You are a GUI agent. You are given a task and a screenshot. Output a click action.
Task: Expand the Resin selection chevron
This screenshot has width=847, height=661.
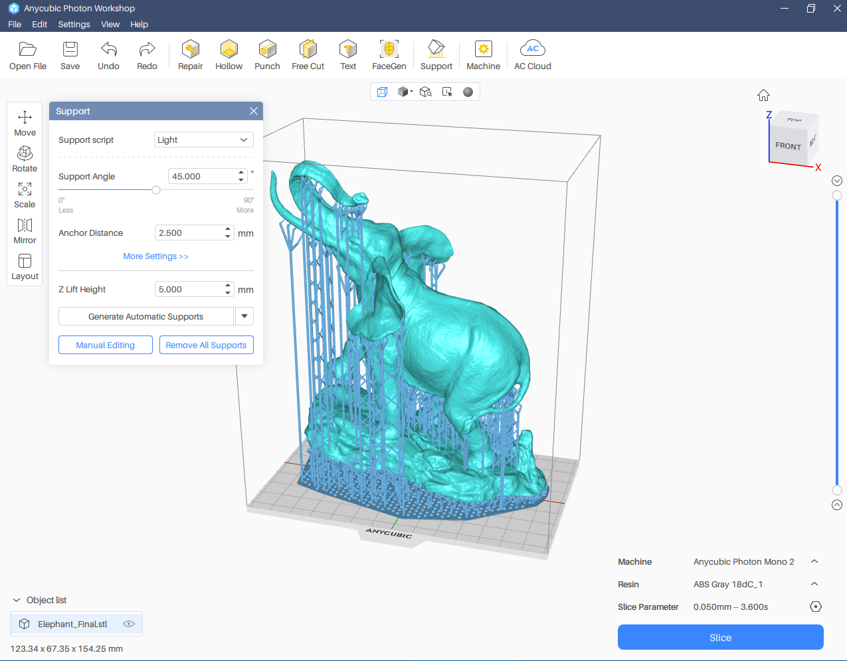tap(814, 584)
